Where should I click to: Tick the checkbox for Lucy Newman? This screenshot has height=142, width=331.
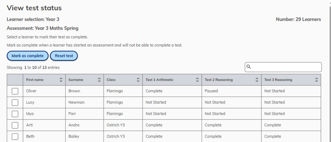click(x=15, y=102)
